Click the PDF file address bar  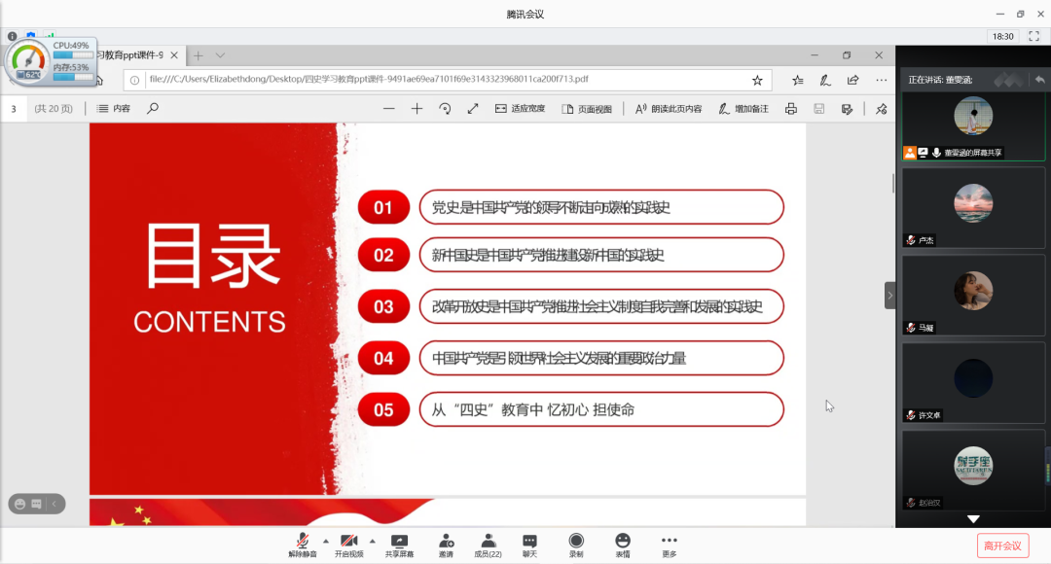pyautogui.click(x=438, y=80)
